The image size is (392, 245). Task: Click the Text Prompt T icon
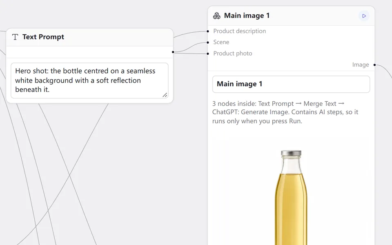pos(15,37)
